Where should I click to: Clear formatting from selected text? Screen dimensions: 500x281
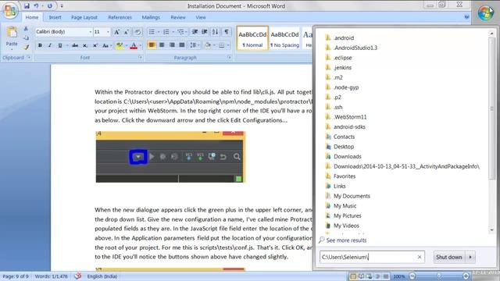pyautogui.click(x=137, y=32)
